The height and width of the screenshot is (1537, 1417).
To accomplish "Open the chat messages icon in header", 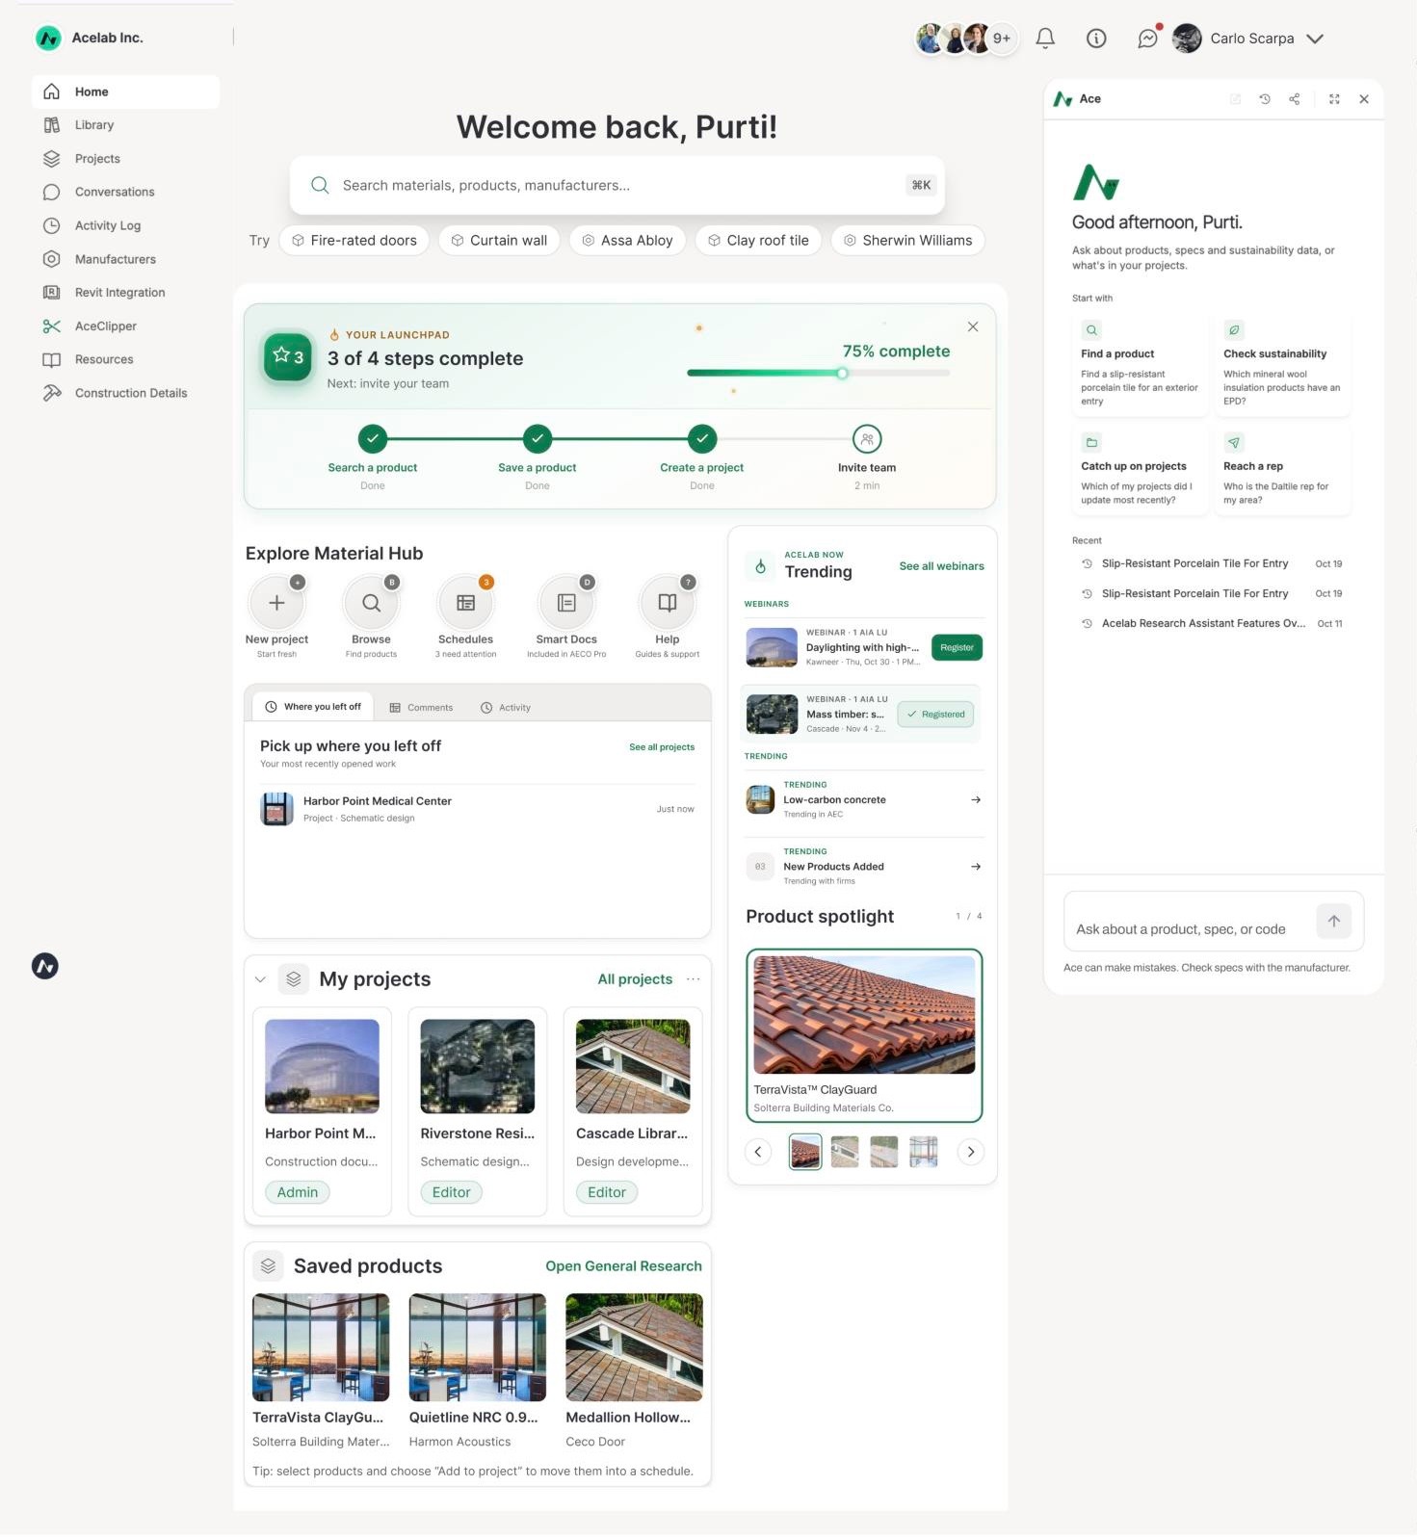I will click(x=1147, y=39).
